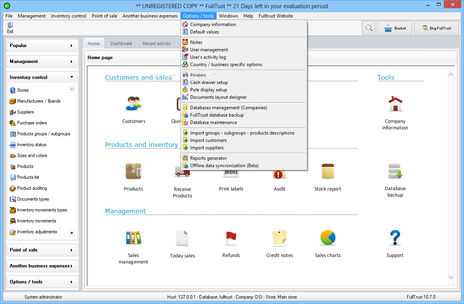
Task: Choose Cash drawer setup entry
Action: (x=244, y=82)
